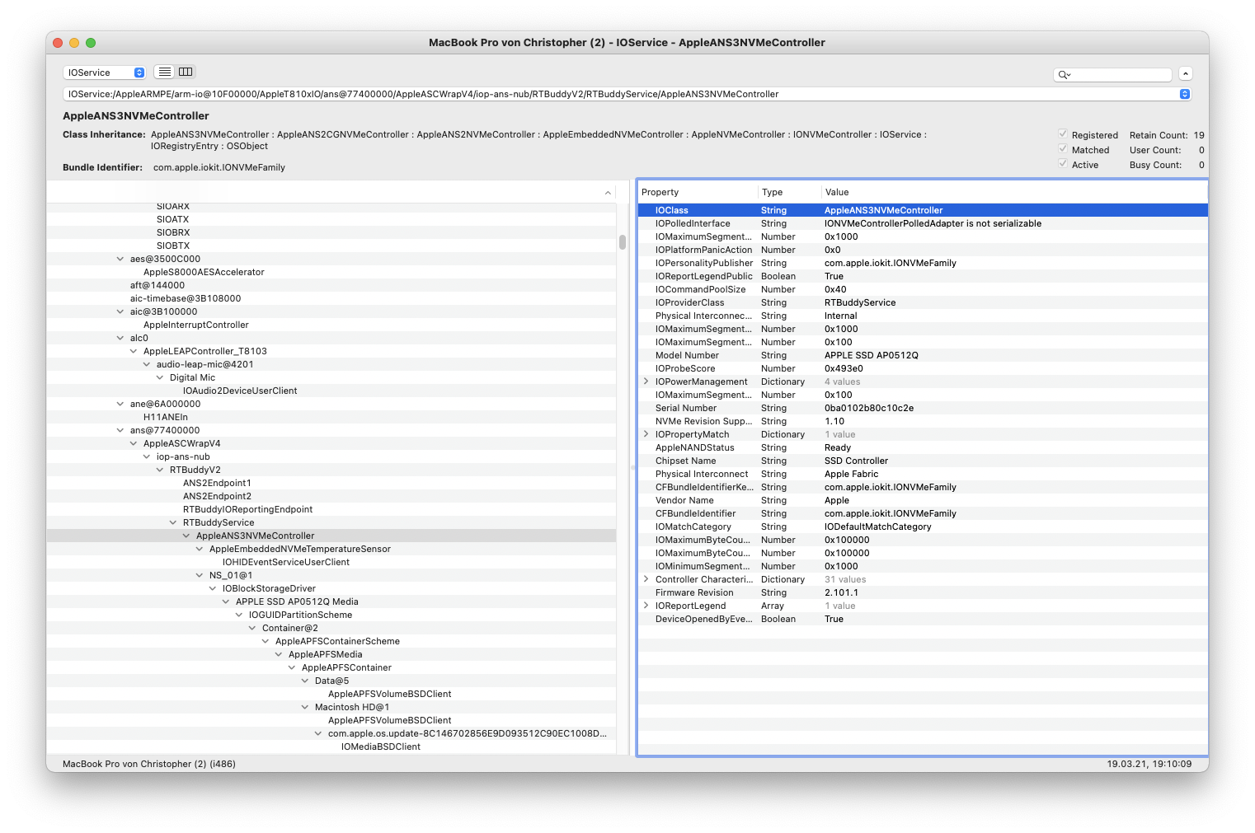Select the aic-timebase@3B108000 tree item
Screen dimensions: 1255x833
tap(186, 298)
